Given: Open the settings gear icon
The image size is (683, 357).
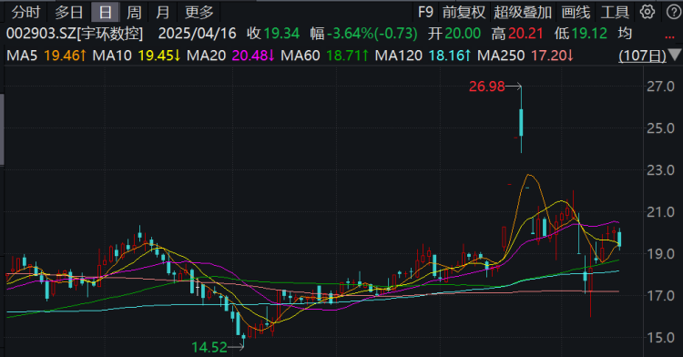Looking at the screenshot, I should point(647,12).
